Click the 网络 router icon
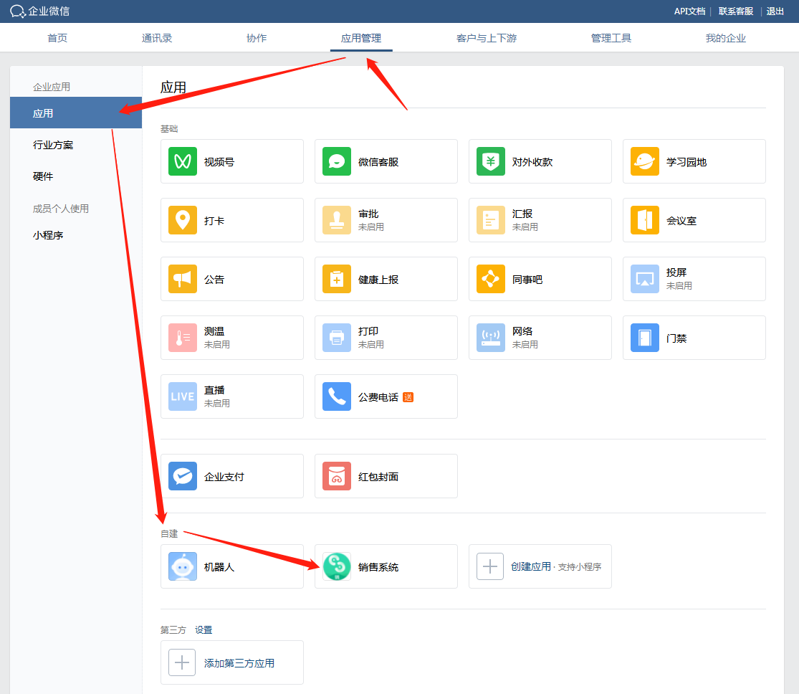The width and height of the screenshot is (799, 694). [x=491, y=338]
